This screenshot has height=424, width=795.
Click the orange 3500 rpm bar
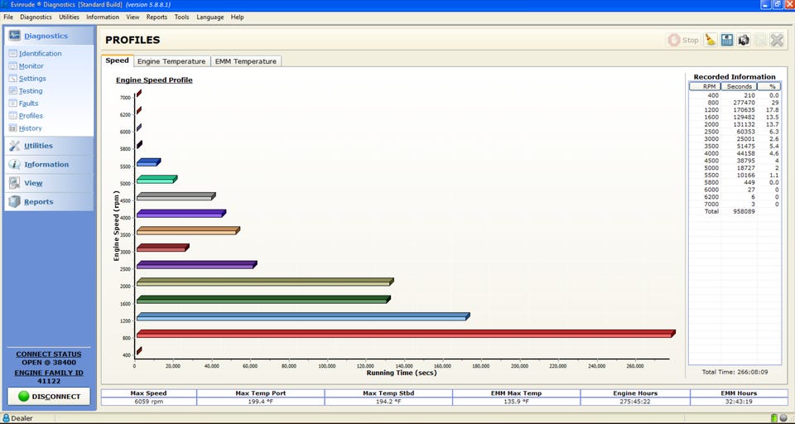[188, 230]
